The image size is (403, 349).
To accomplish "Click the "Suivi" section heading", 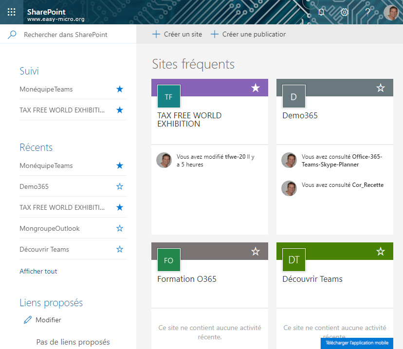I will (29, 71).
